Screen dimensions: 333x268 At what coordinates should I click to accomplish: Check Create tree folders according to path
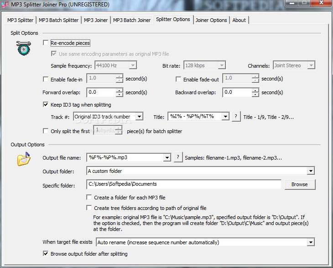89,208
